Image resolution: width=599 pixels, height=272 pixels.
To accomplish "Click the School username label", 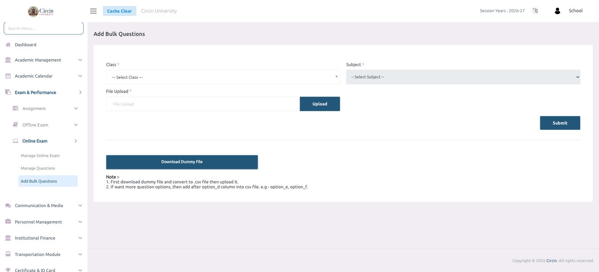I will coord(576,11).
